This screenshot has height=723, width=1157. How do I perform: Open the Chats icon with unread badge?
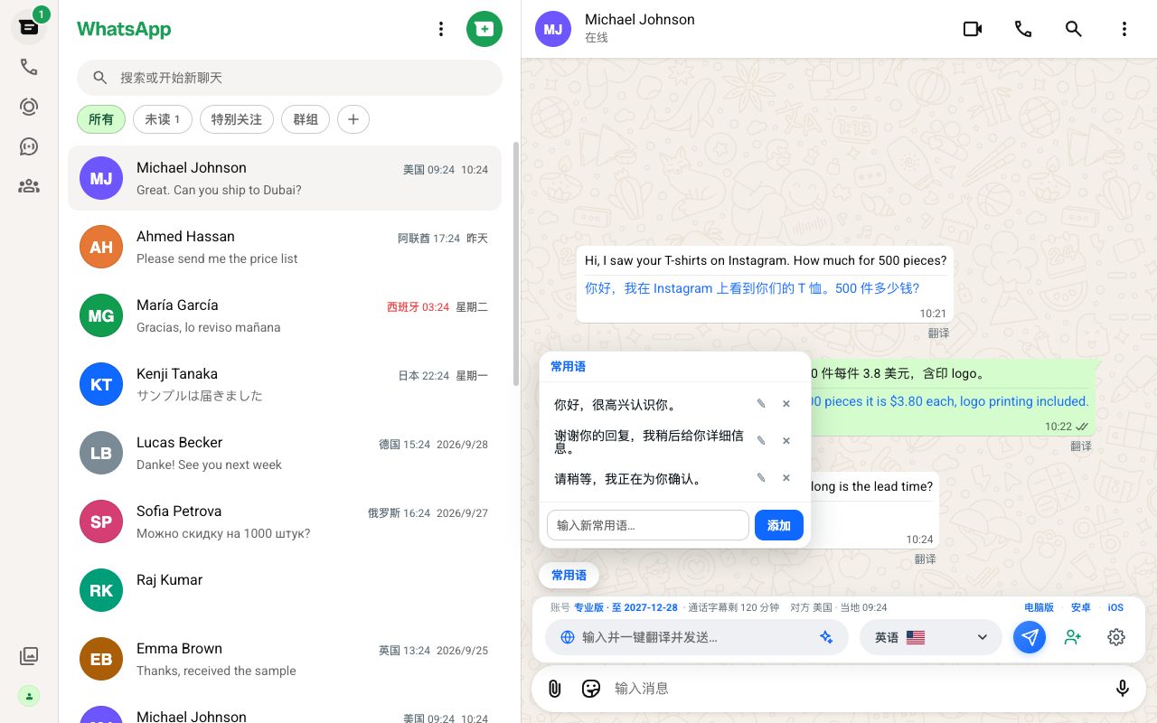click(29, 26)
